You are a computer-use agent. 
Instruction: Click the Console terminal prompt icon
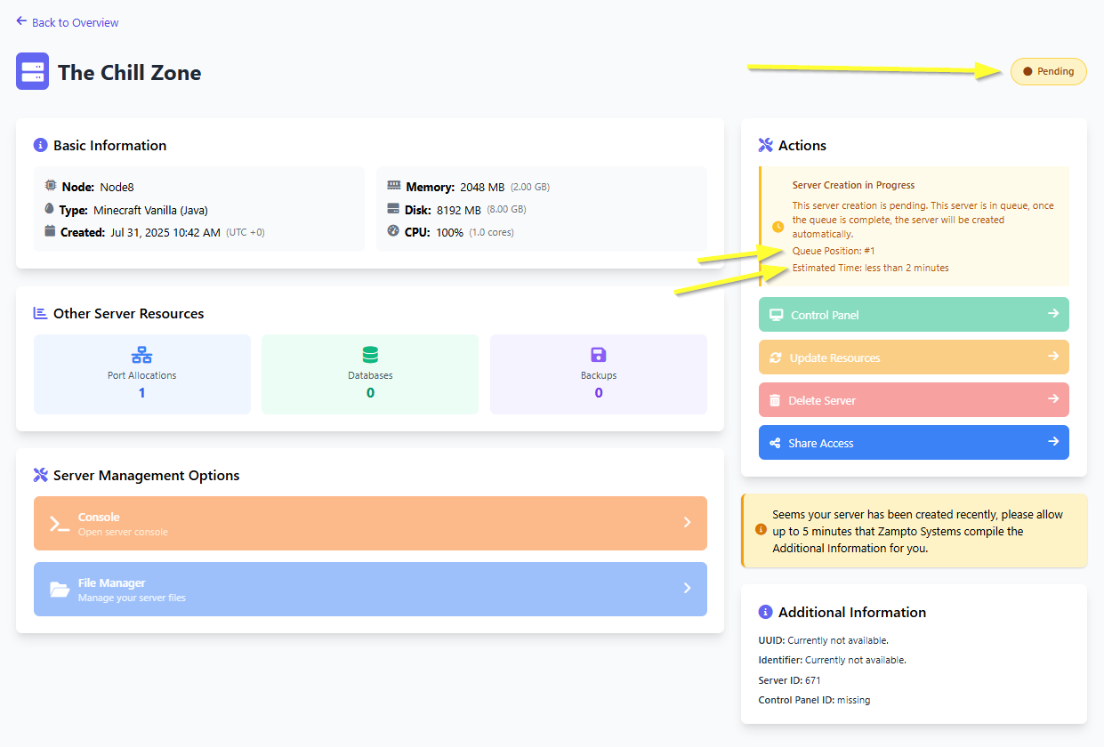[60, 524]
